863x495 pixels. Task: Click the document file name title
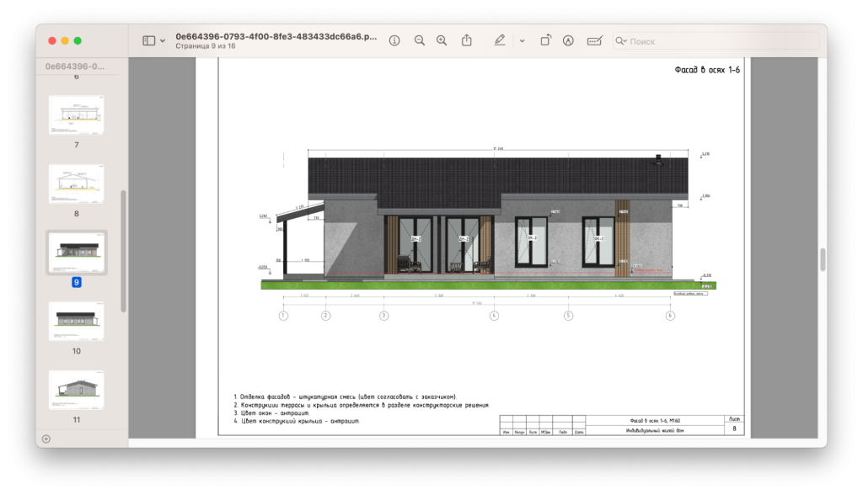pos(276,37)
